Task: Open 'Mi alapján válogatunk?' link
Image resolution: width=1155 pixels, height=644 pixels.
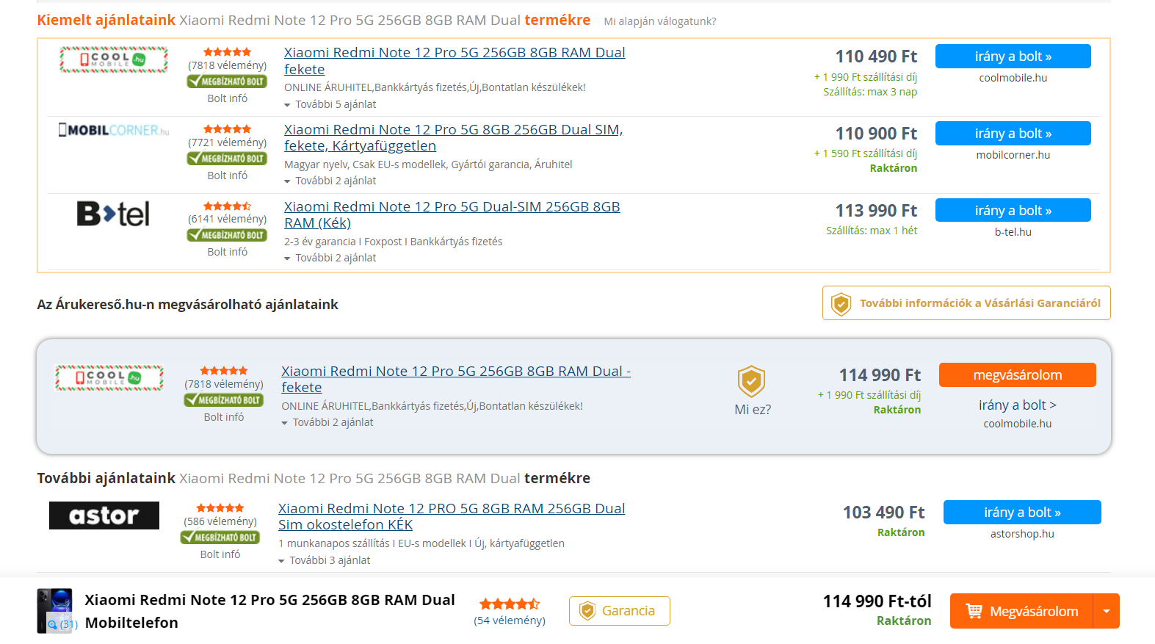Action: pos(659,21)
